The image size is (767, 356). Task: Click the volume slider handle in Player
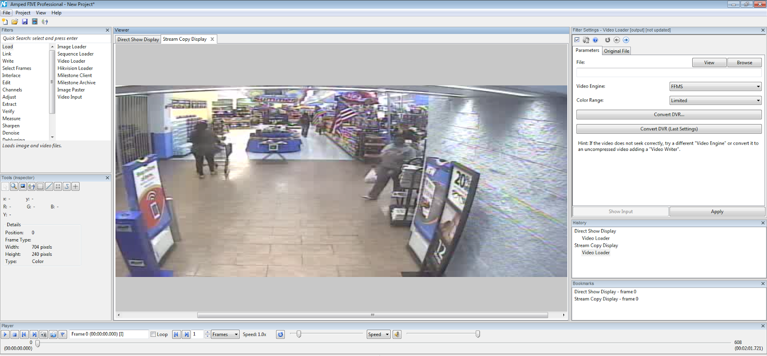[x=477, y=334]
